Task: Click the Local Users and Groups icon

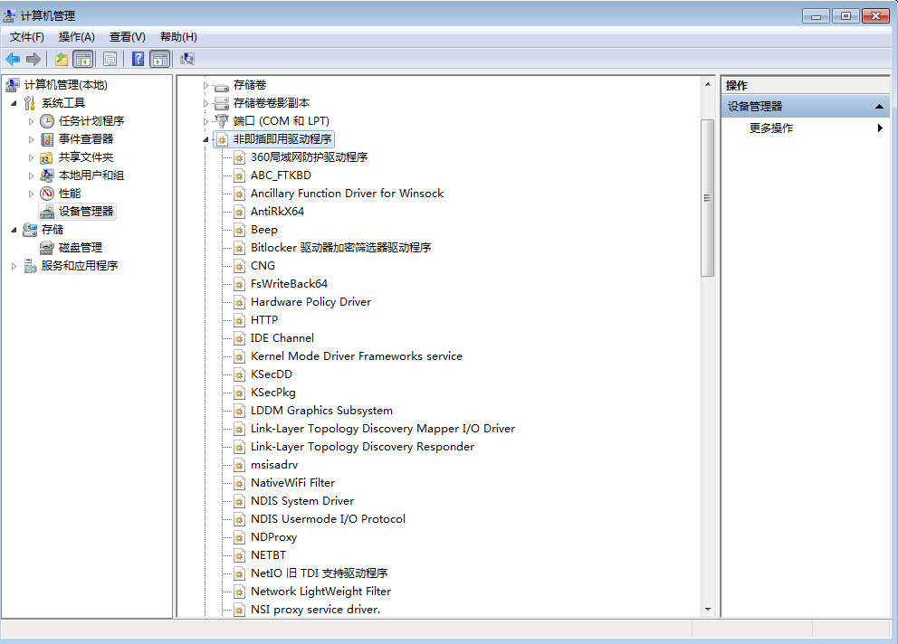Action: click(x=47, y=175)
